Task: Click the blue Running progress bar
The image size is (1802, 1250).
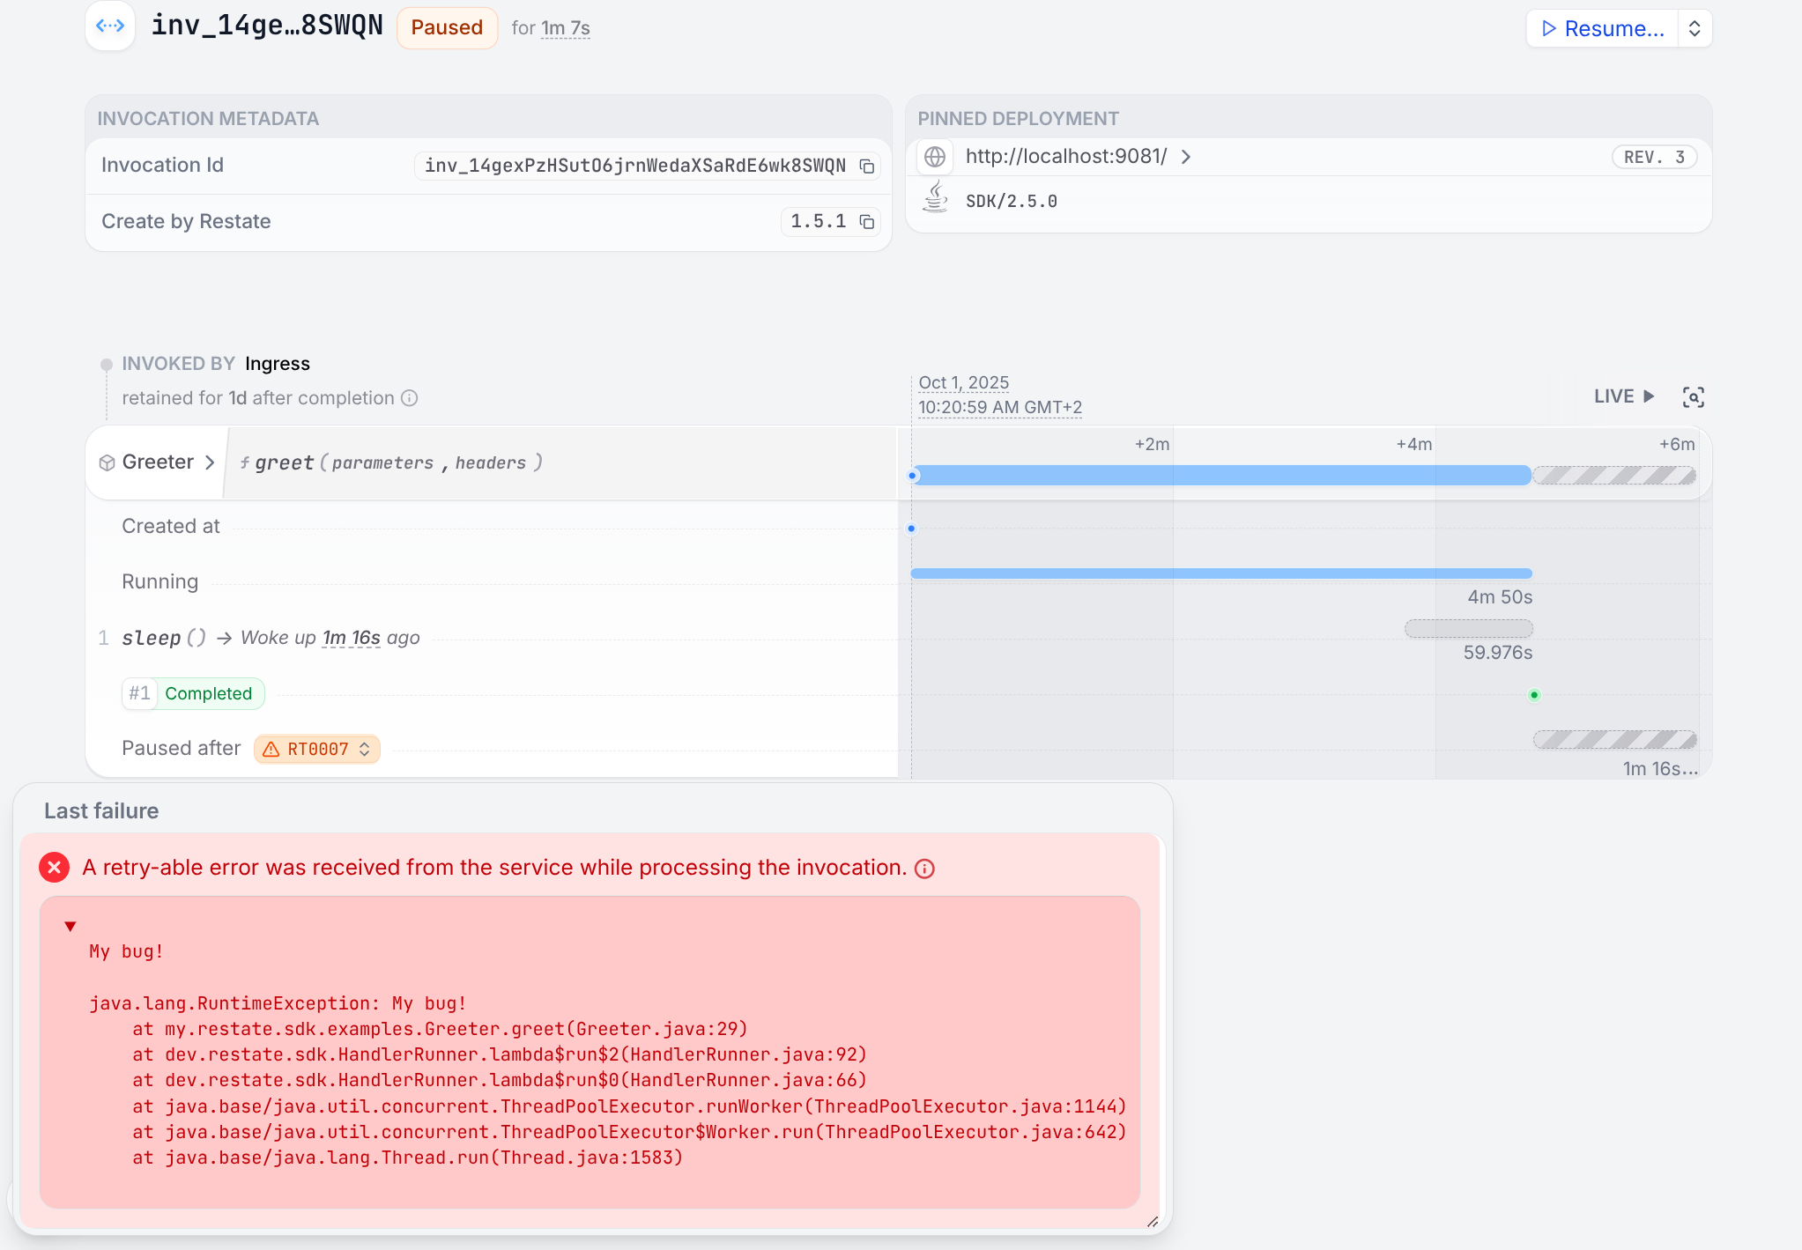Action: [1220, 573]
